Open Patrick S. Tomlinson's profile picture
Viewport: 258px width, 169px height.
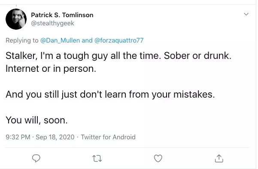pyautogui.click(x=16, y=19)
